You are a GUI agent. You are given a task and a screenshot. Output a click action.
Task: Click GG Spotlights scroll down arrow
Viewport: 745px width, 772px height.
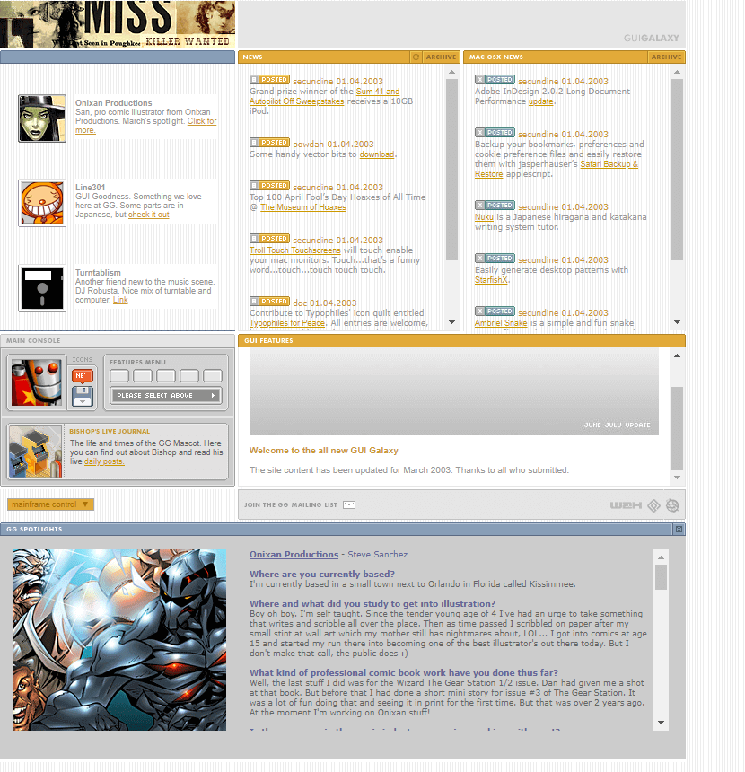click(661, 723)
